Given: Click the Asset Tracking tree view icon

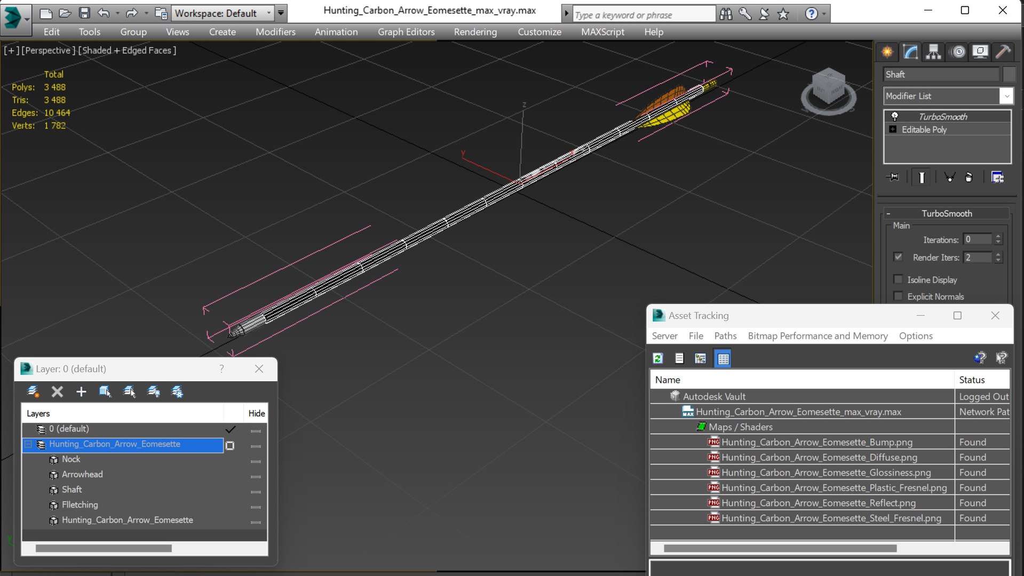Looking at the screenshot, I should [x=701, y=358].
